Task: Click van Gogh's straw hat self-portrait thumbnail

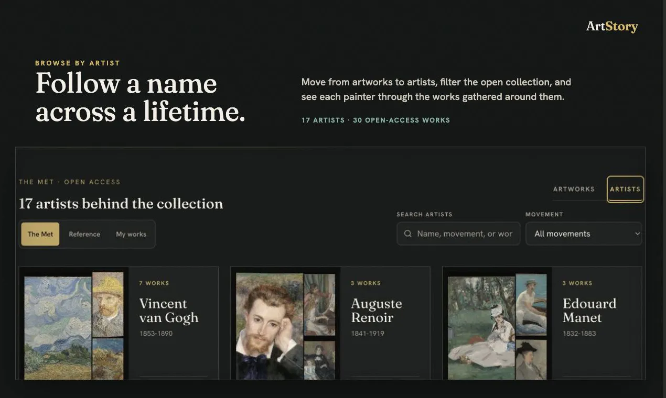Action: coord(108,304)
